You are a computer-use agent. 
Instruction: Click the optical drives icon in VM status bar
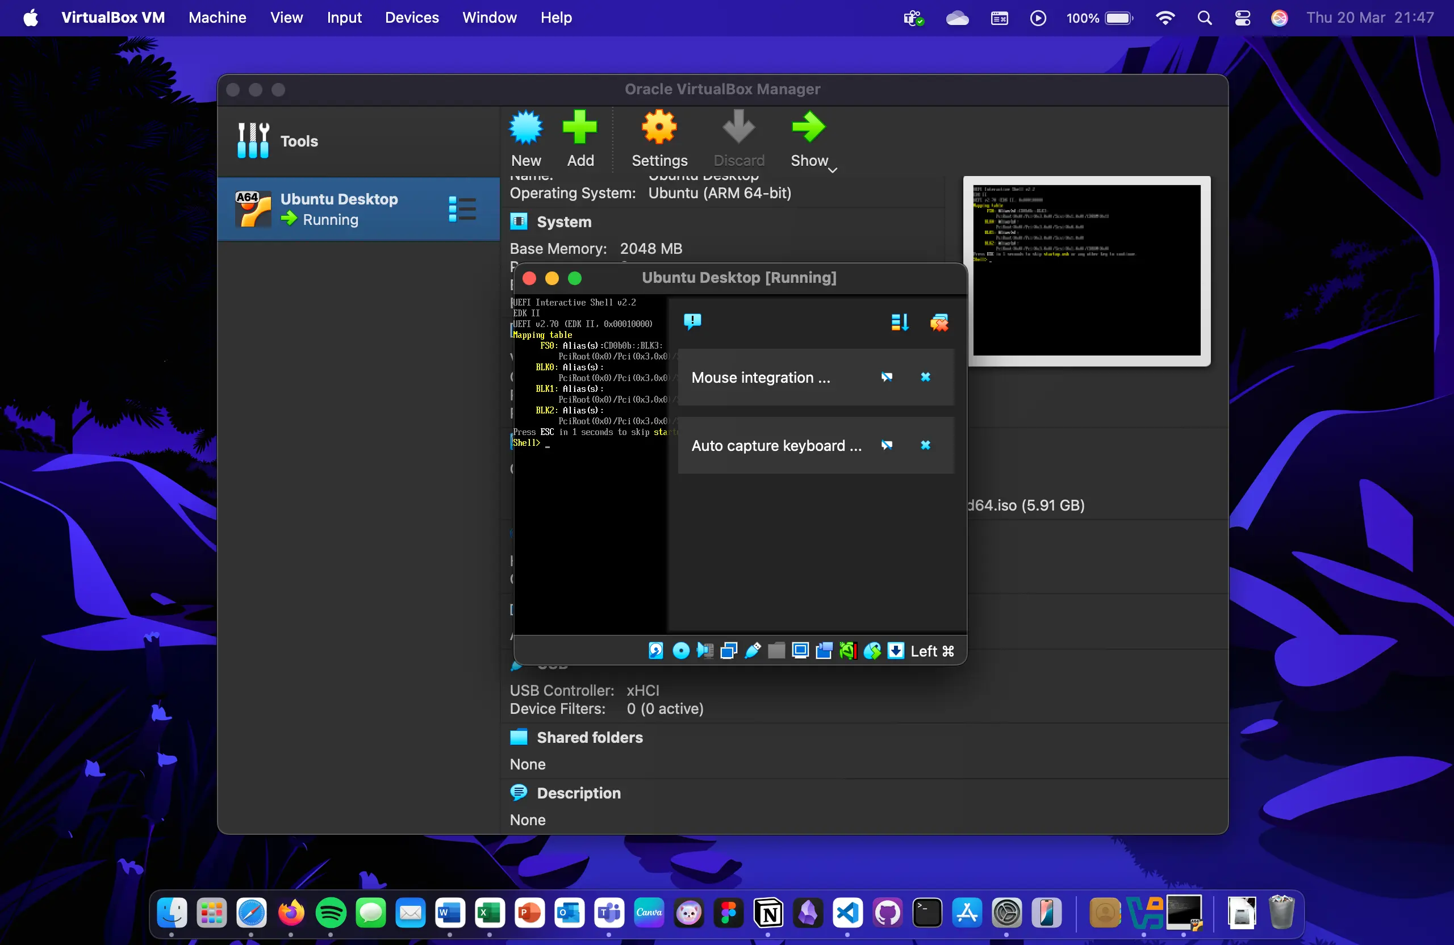pyautogui.click(x=681, y=650)
